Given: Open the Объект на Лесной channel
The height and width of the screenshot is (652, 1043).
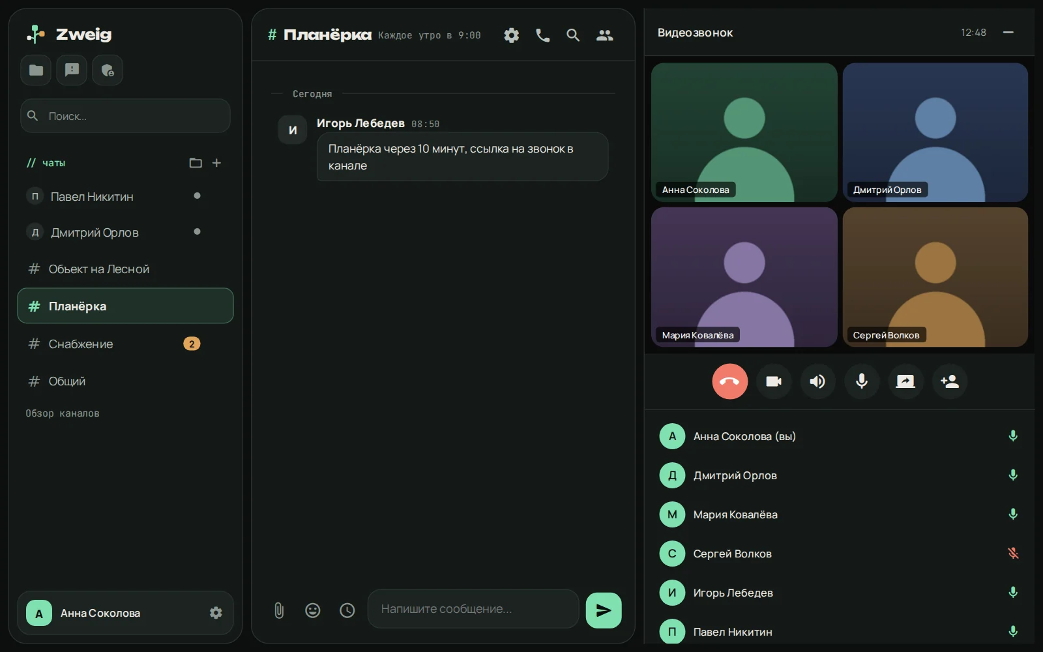Looking at the screenshot, I should pos(125,269).
